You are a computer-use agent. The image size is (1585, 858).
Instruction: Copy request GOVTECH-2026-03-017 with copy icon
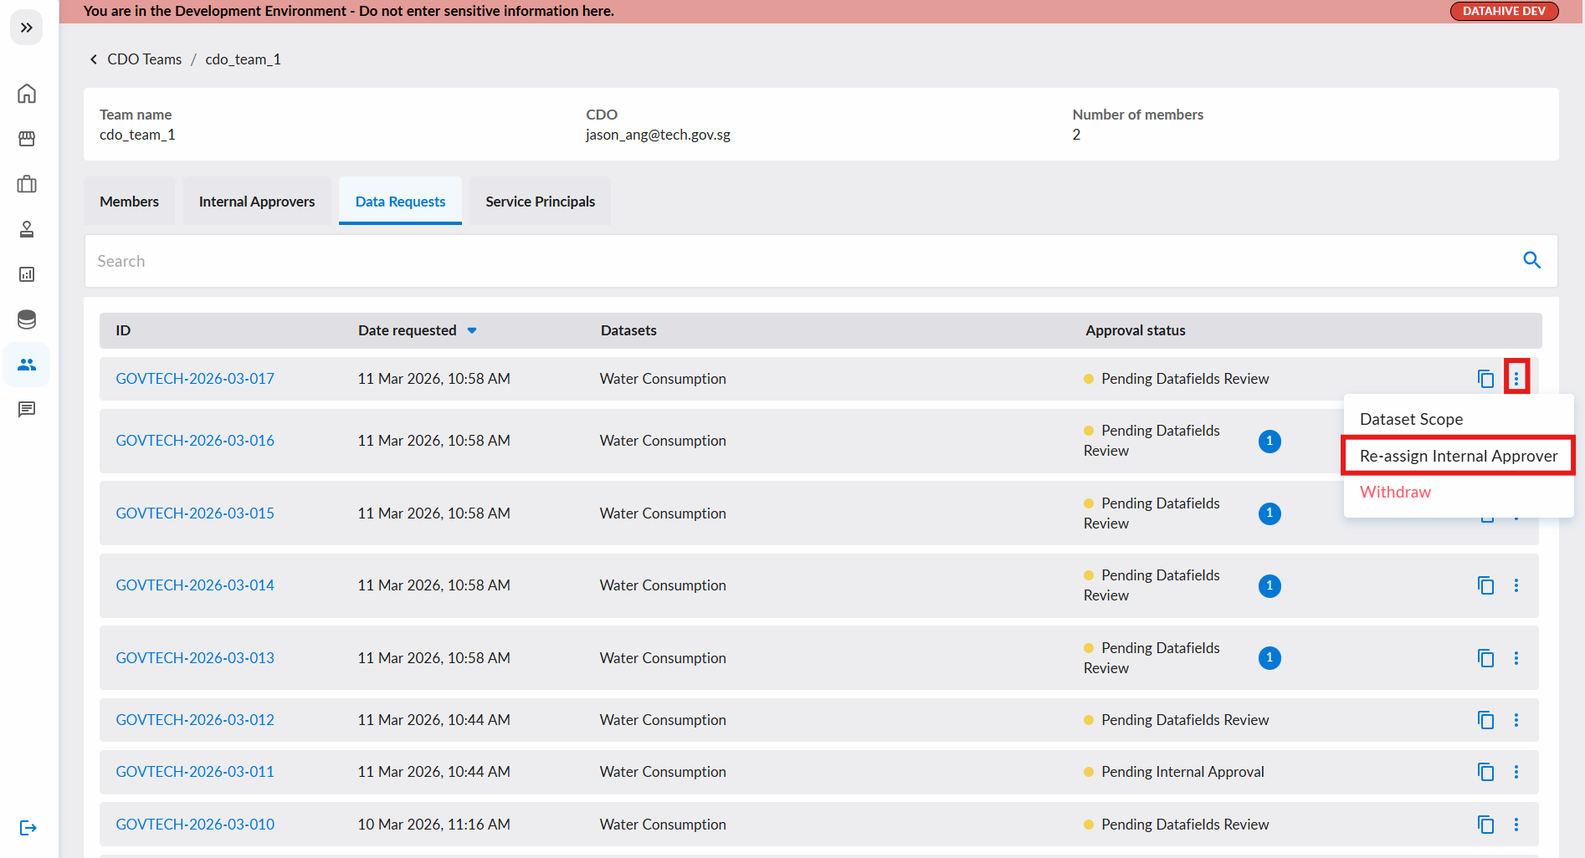click(x=1485, y=379)
